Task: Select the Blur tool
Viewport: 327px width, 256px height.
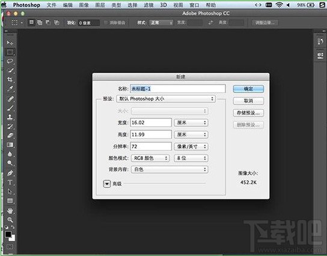Action: (10, 154)
